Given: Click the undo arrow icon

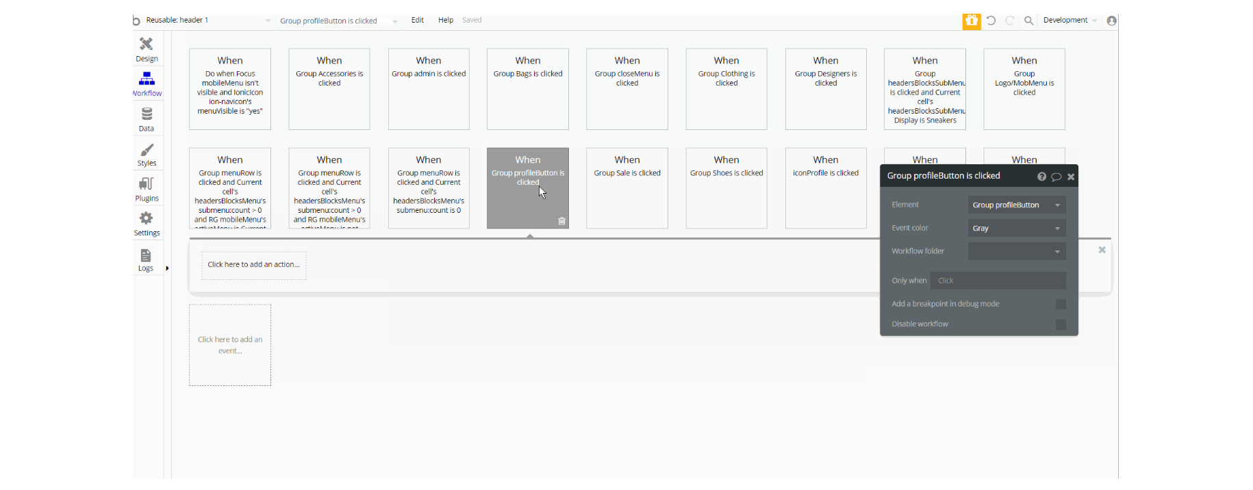Looking at the screenshot, I should click(991, 21).
